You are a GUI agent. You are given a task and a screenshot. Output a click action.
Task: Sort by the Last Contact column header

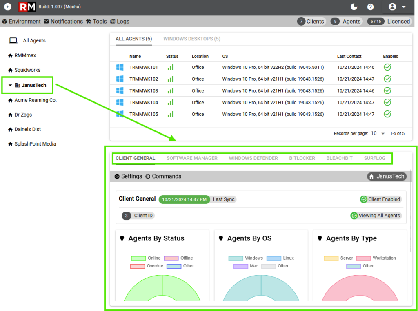point(349,56)
